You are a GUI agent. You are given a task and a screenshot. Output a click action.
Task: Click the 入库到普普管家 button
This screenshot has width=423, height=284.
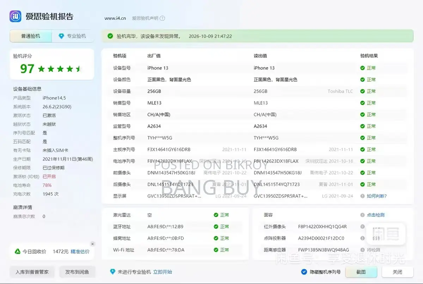click(32, 272)
